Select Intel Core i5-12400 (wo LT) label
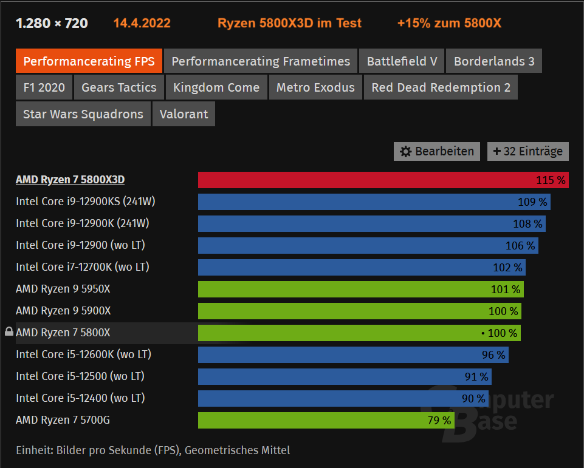This screenshot has height=468, width=584. (80, 398)
